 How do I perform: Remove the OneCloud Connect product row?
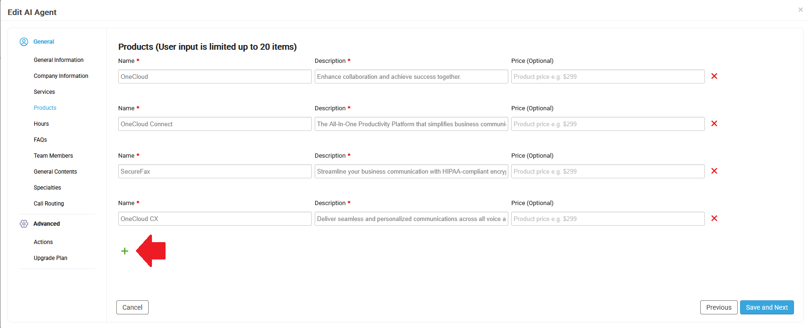pos(714,123)
